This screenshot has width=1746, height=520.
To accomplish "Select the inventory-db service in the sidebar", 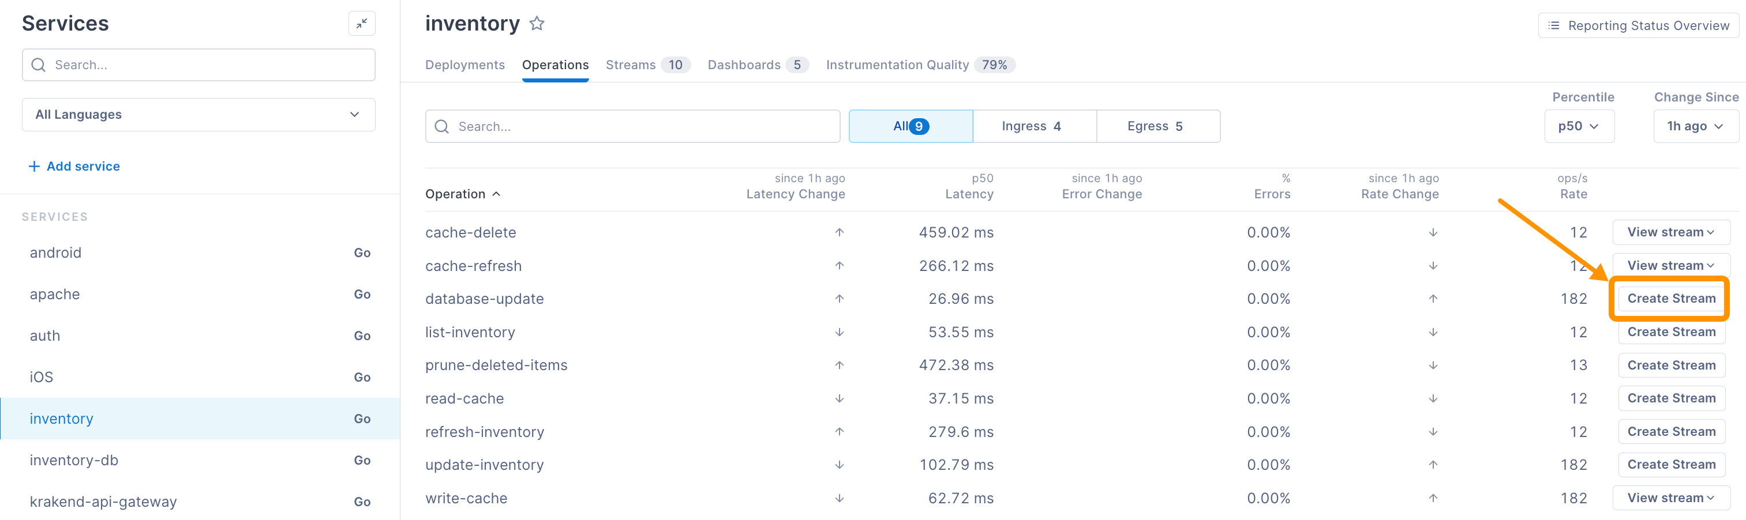I will click(74, 459).
